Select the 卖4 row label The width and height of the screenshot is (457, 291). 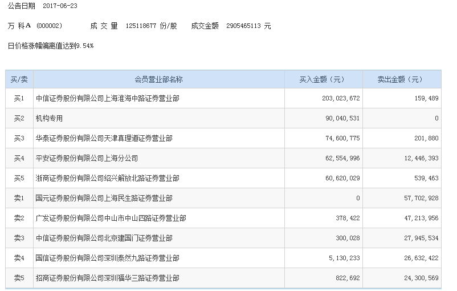point(19,258)
